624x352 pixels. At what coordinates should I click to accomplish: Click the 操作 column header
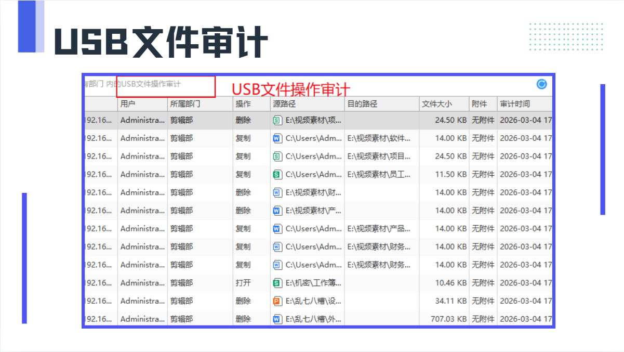point(243,104)
